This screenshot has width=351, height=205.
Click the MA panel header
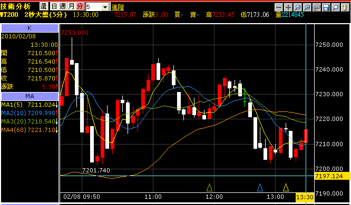point(30,96)
